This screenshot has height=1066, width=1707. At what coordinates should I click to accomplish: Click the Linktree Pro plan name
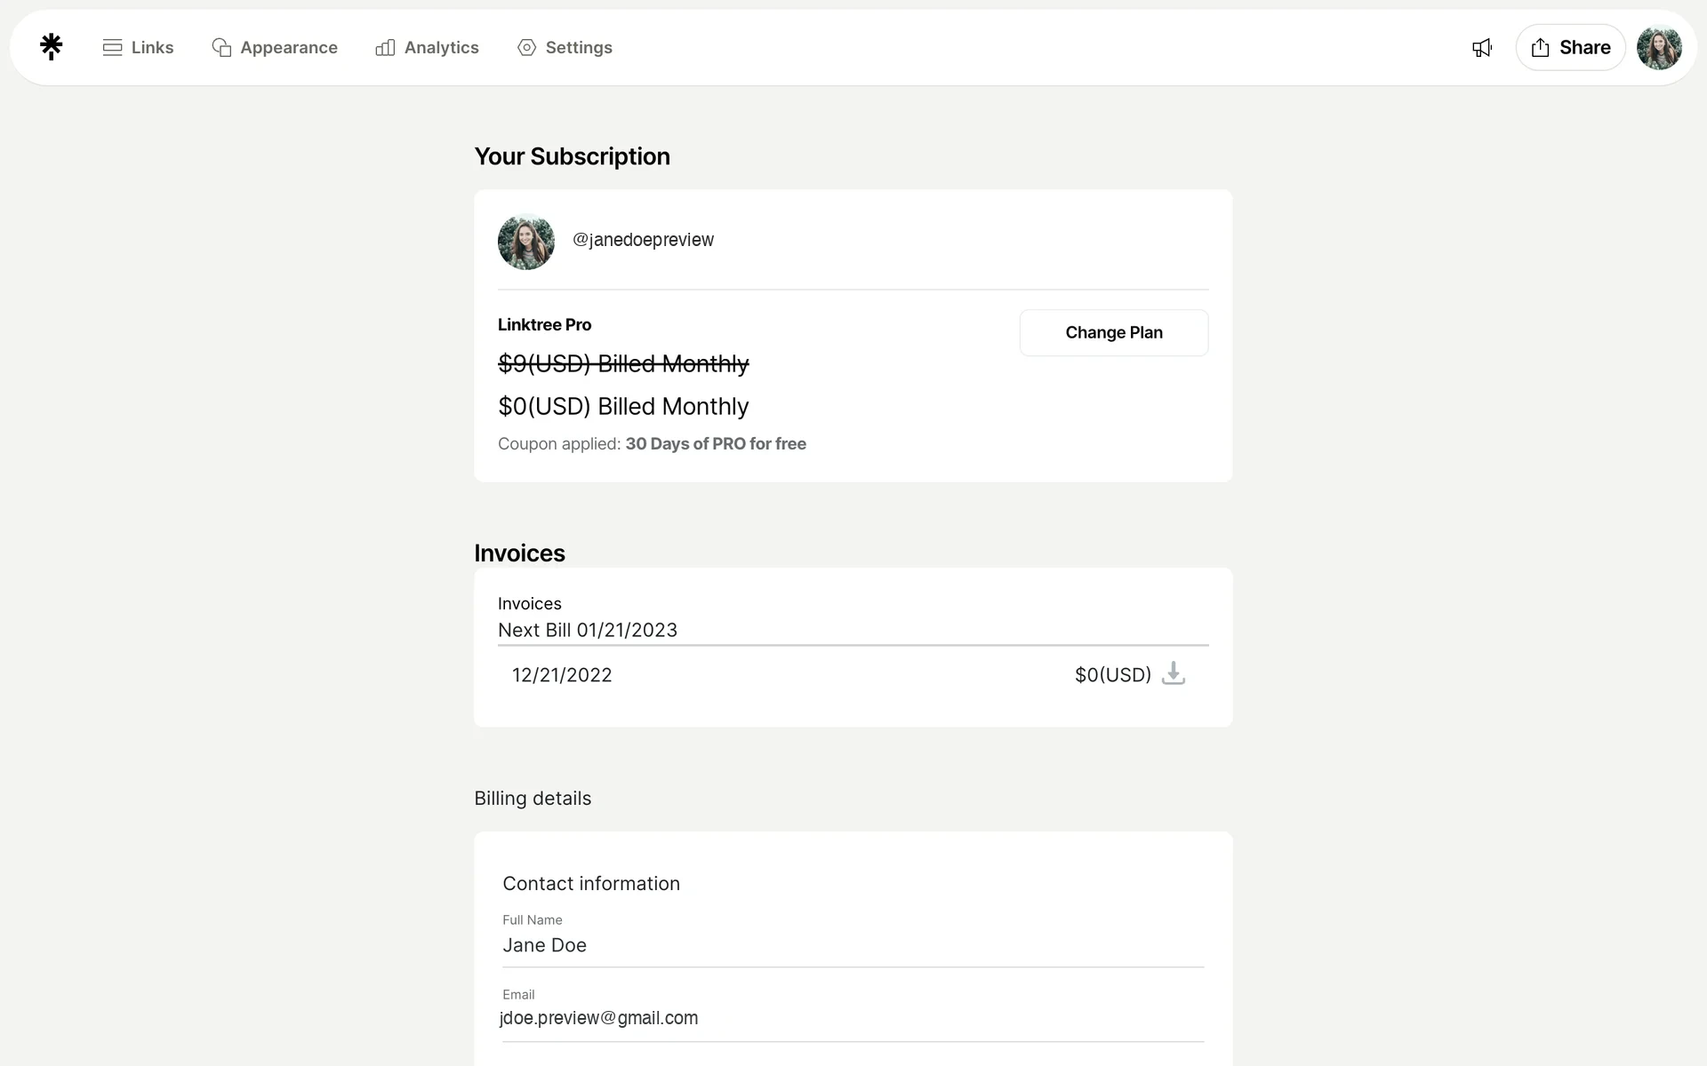point(544,325)
